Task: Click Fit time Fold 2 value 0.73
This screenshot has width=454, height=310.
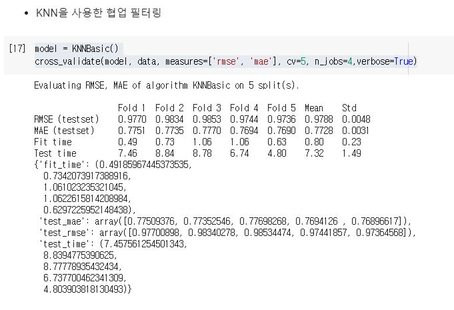Action: tap(165, 142)
